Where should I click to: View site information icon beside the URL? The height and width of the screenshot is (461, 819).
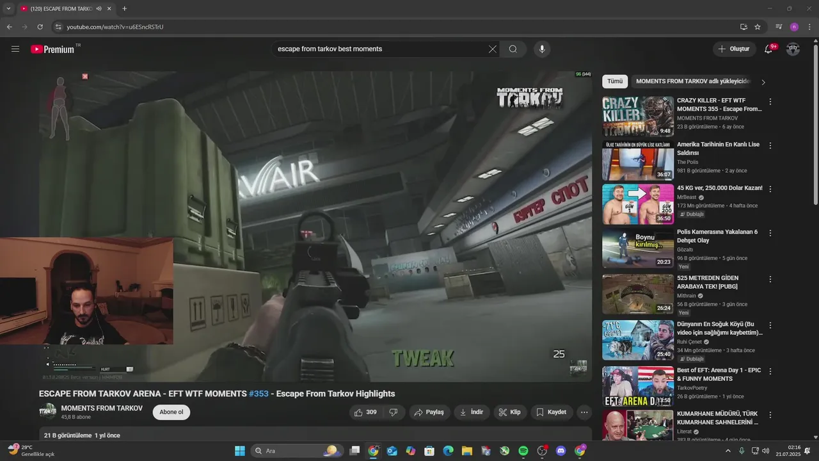pyautogui.click(x=58, y=27)
